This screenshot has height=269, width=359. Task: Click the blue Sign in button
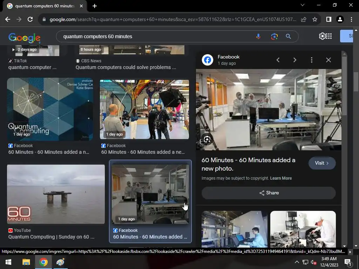pos(346,36)
